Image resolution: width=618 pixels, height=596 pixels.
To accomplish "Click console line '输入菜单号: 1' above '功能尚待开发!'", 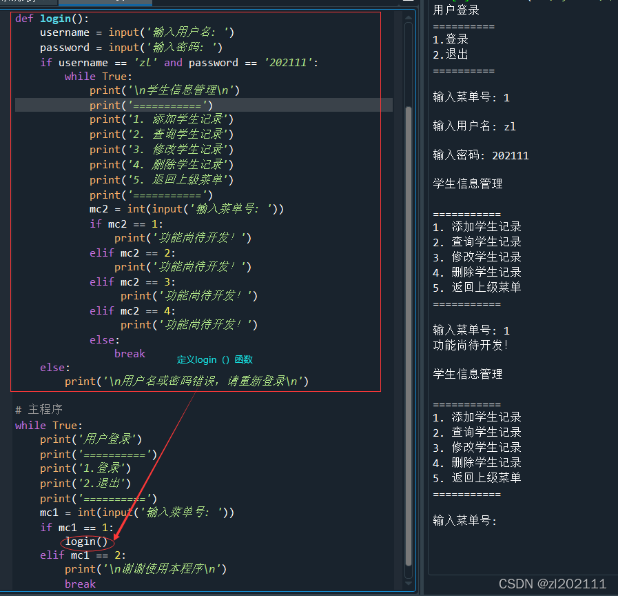I will pos(471,330).
